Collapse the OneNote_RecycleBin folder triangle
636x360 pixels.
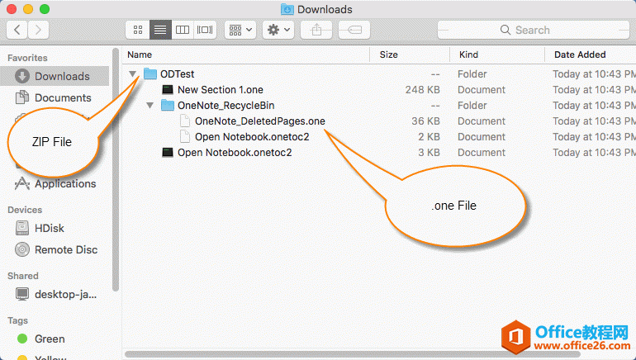(150, 106)
